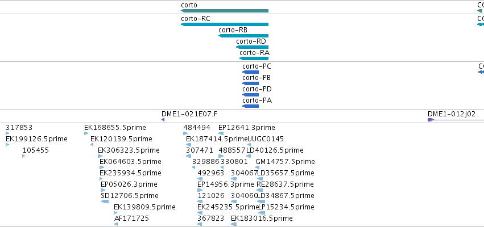Select the EK199126.5prime marker
This screenshot has height=227, width=484.
pos(8,145)
